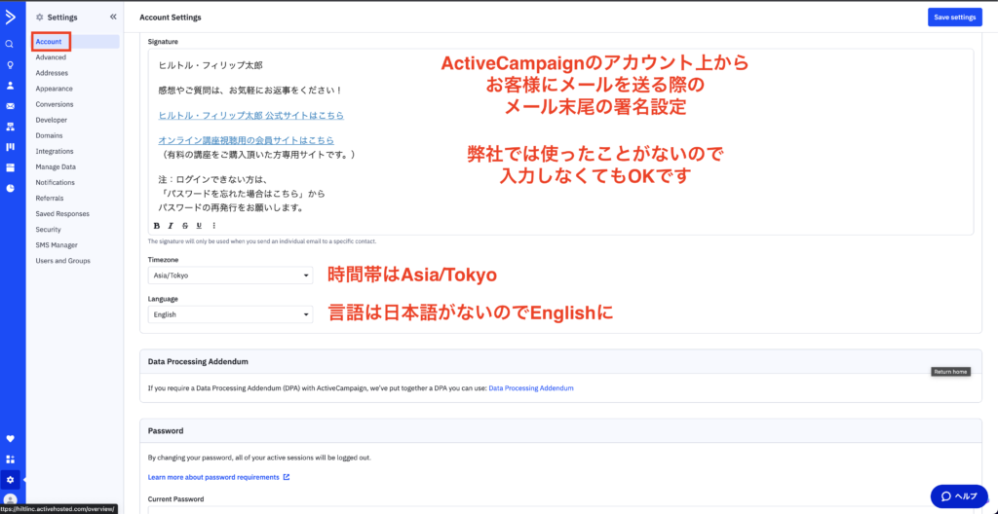
Task: Apply bold in signature editor
Action: 157,225
